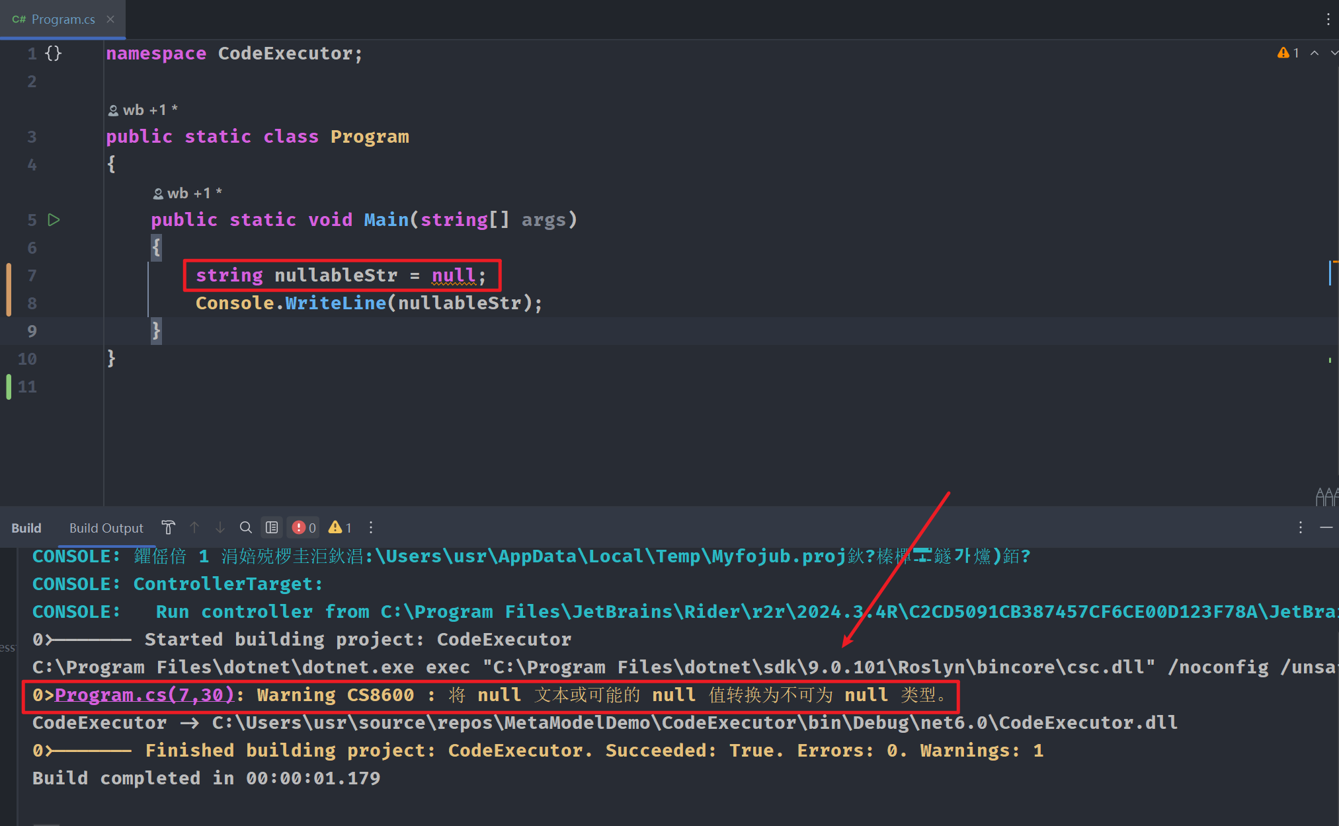The image size is (1339, 826).
Task: Toggle the warnings filter showing 1
Action: (340, 527)
